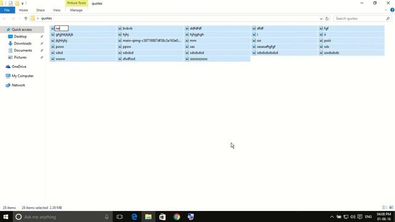Click the Cortana Ask me anything box
Viewport: 395px width, 222px height.
coord(62,216)
